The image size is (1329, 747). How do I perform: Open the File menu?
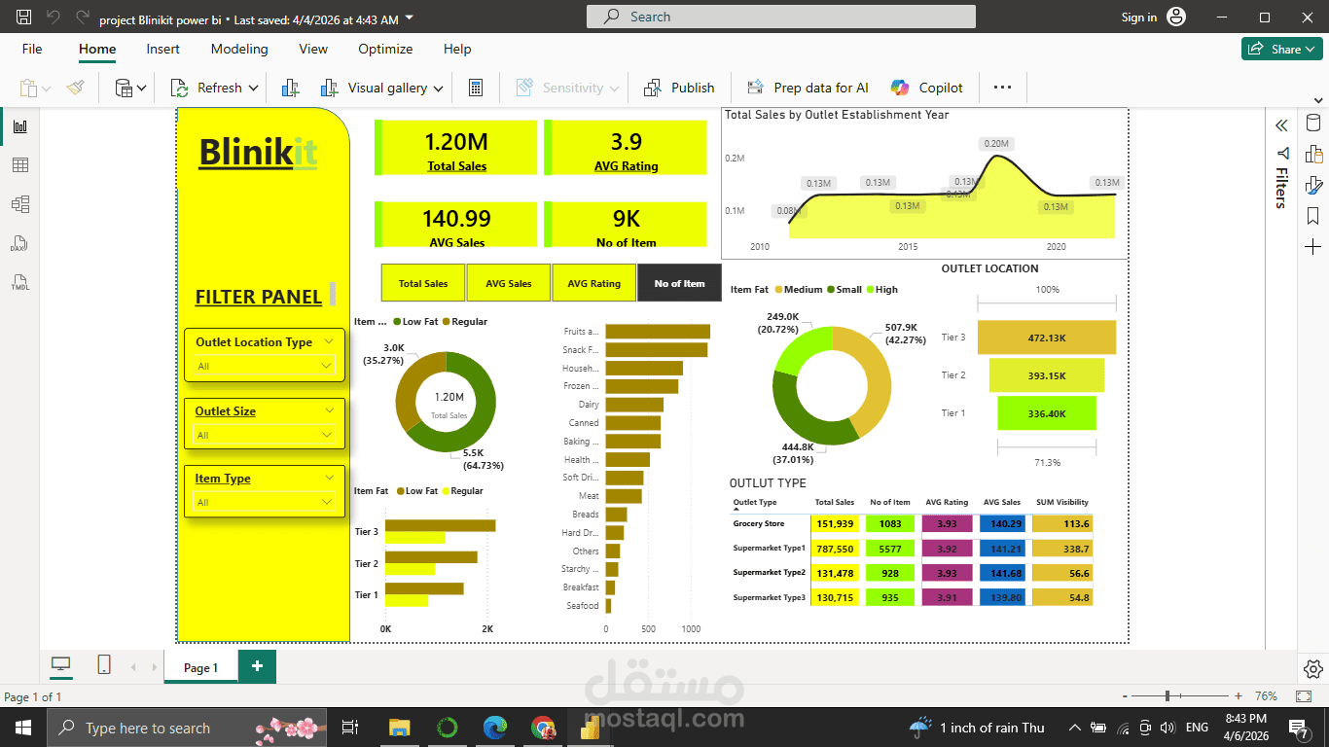(32, 49)
